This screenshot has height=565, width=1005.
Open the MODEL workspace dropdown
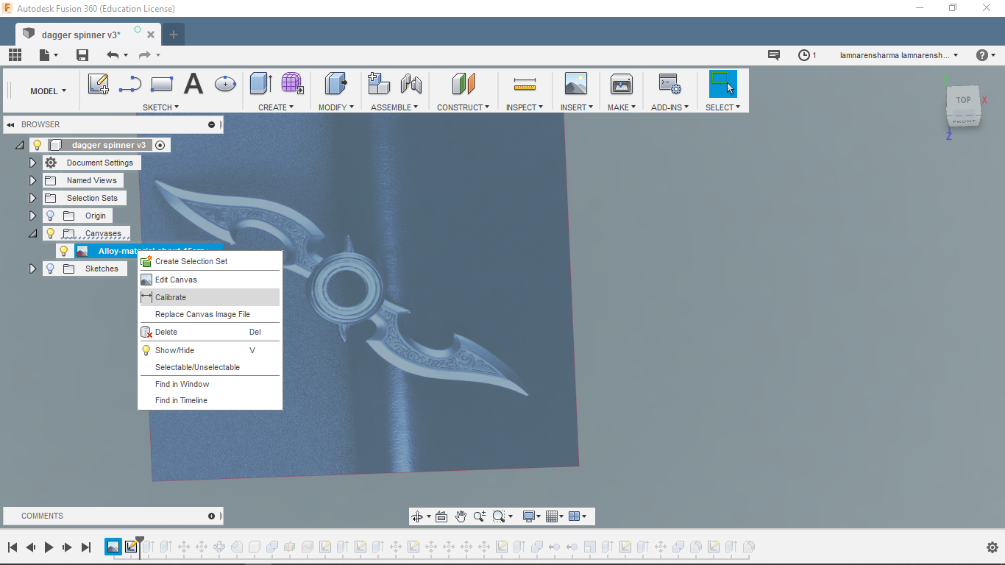[48, 91]
